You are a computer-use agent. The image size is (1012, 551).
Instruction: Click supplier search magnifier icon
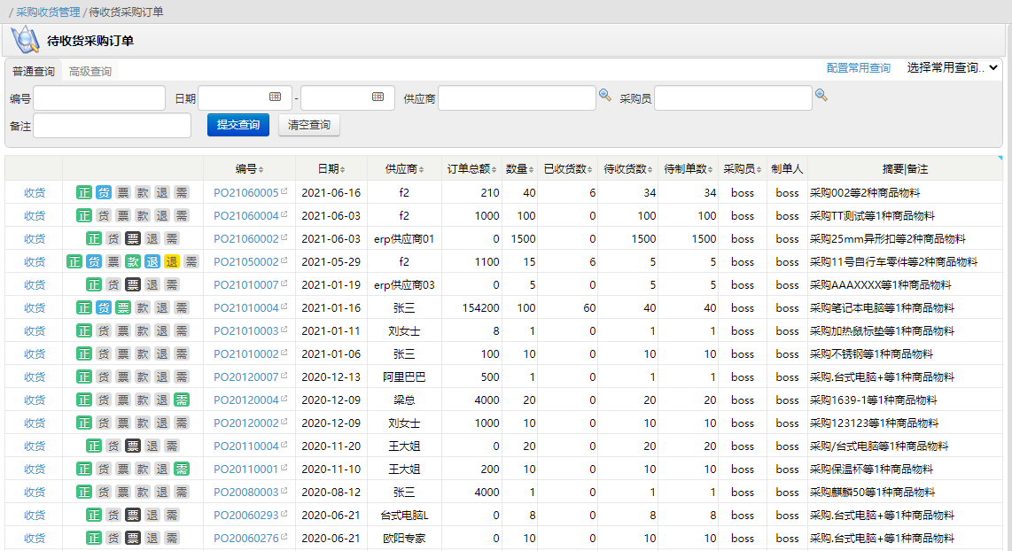604,95
